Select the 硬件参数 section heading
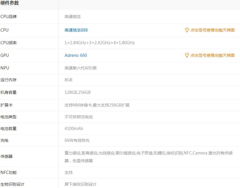240x188 pixels. (10, 3)
